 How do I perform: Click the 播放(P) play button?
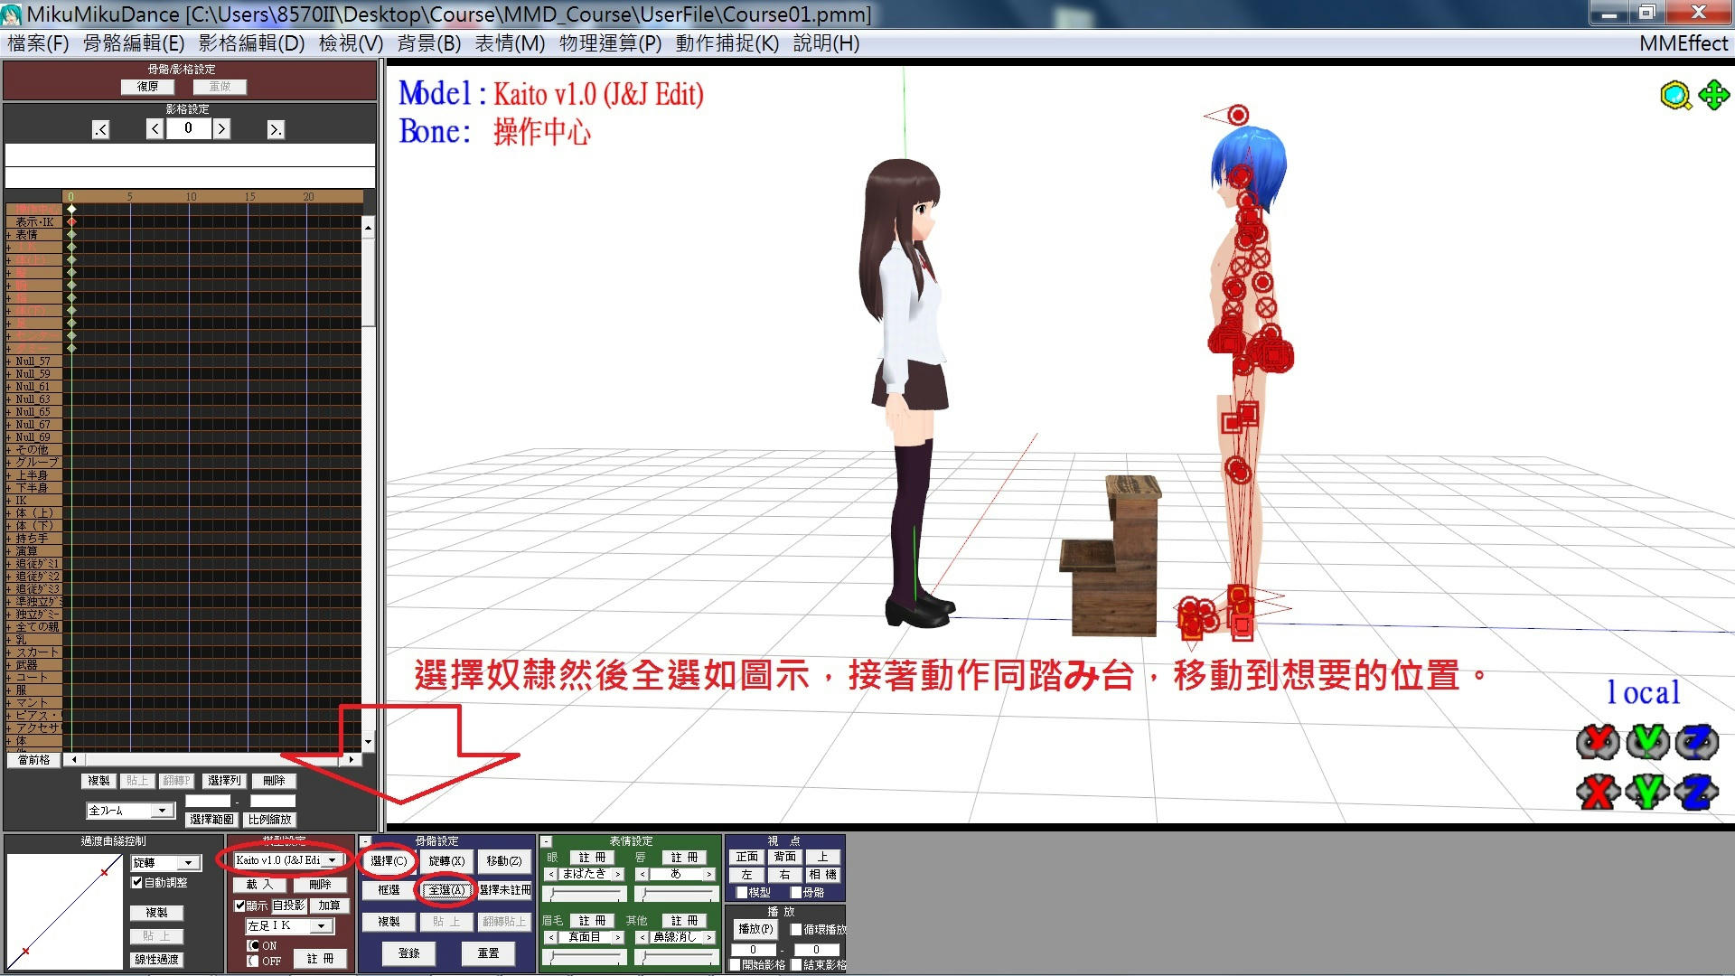pyautogui.click(x=755, y=929)
